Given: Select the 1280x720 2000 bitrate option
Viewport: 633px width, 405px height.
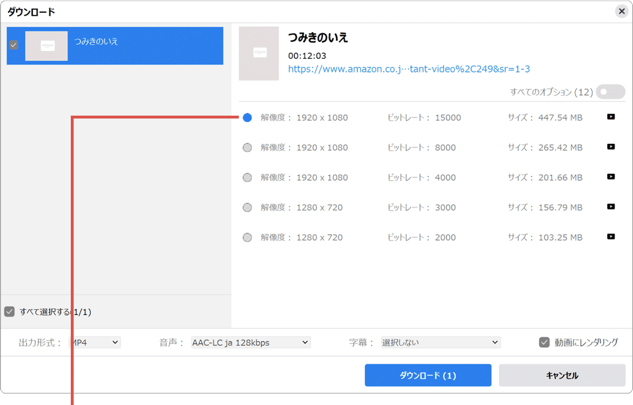Looking at the screenshot, I should (x=247, y=237).
